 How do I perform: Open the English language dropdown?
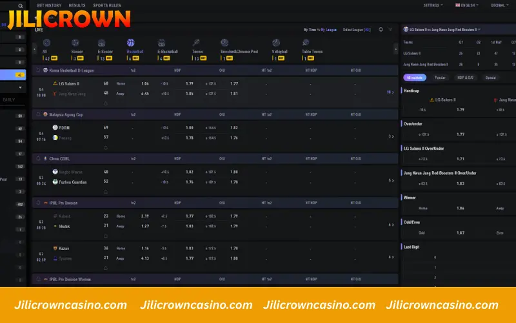(466, 5)
